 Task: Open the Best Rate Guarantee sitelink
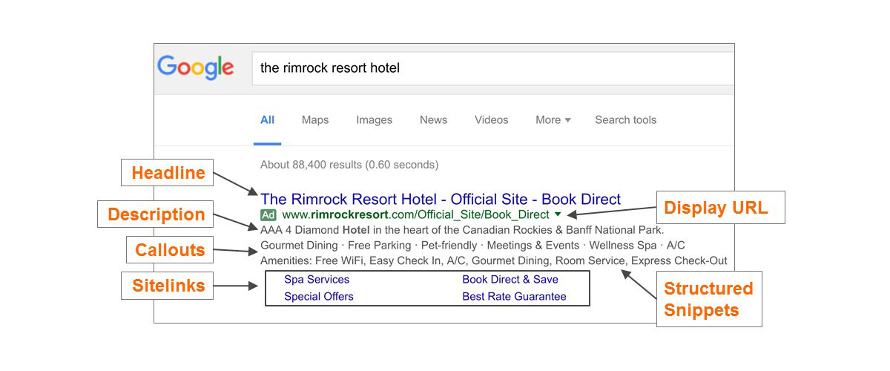pyautogui.click(x=514, y=296)
